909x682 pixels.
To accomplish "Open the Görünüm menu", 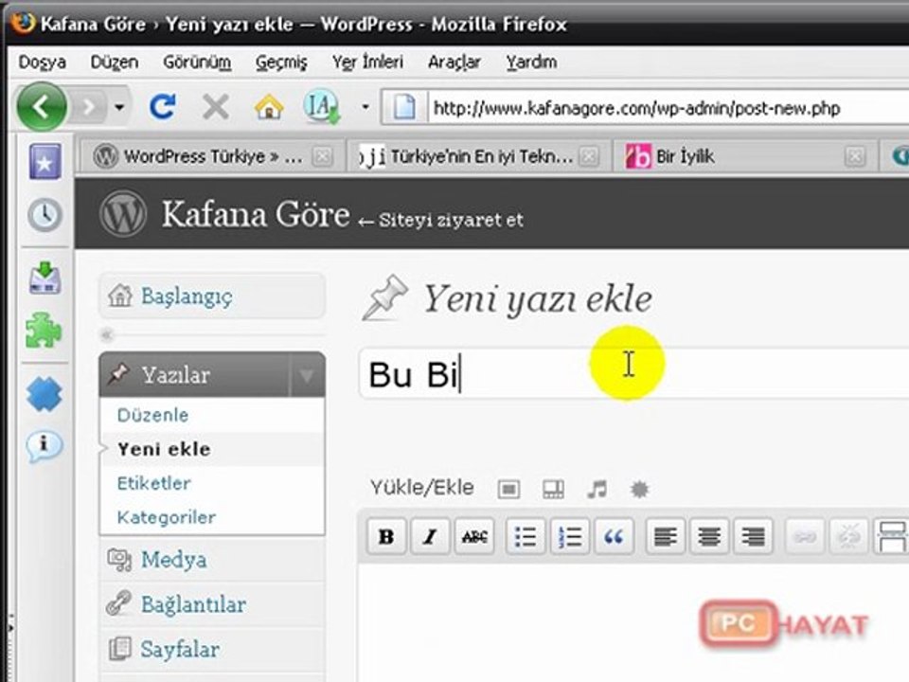I will point(197,63).
